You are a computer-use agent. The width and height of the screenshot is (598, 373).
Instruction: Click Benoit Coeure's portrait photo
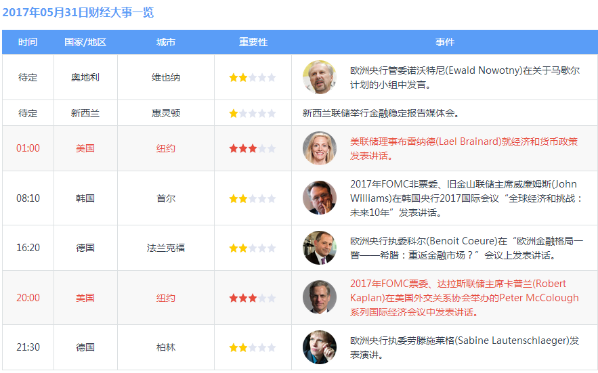click(x=319, y=248)
